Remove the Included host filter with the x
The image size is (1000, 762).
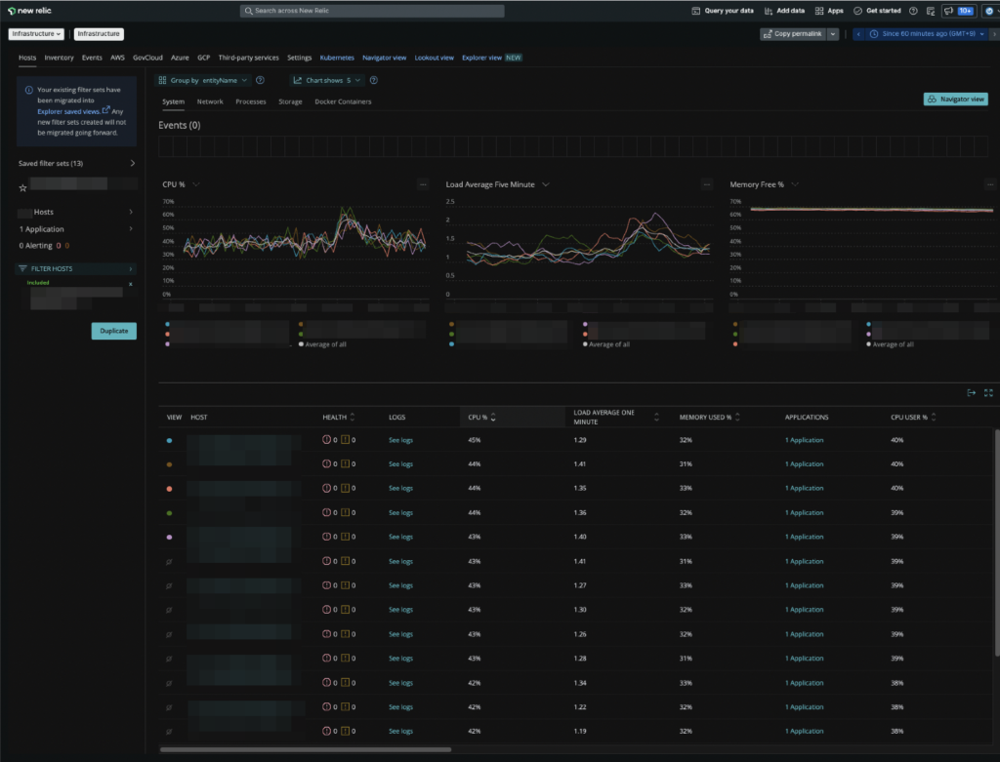[x=131, y=284]
